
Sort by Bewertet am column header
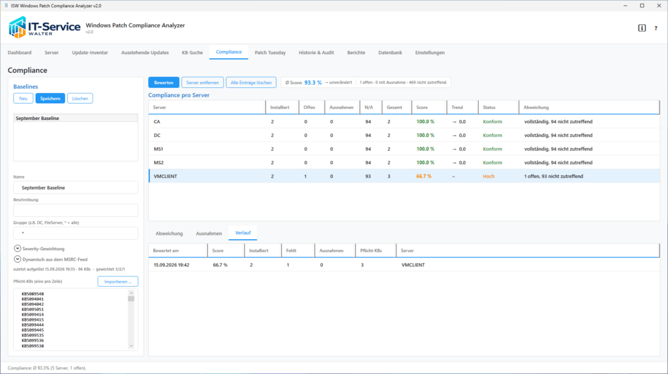(178, 251)
